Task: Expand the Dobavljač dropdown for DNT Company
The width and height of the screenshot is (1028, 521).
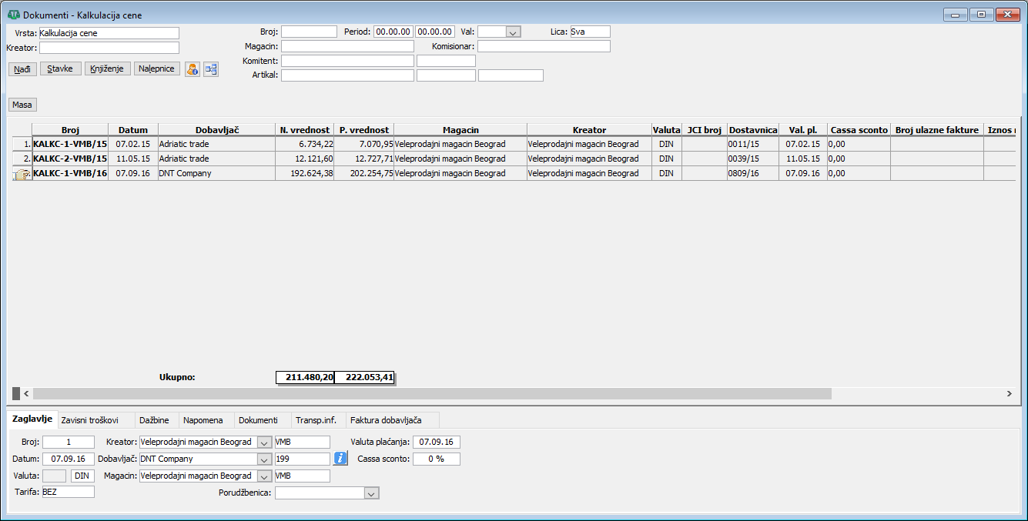Action: [x=264, y=459]
